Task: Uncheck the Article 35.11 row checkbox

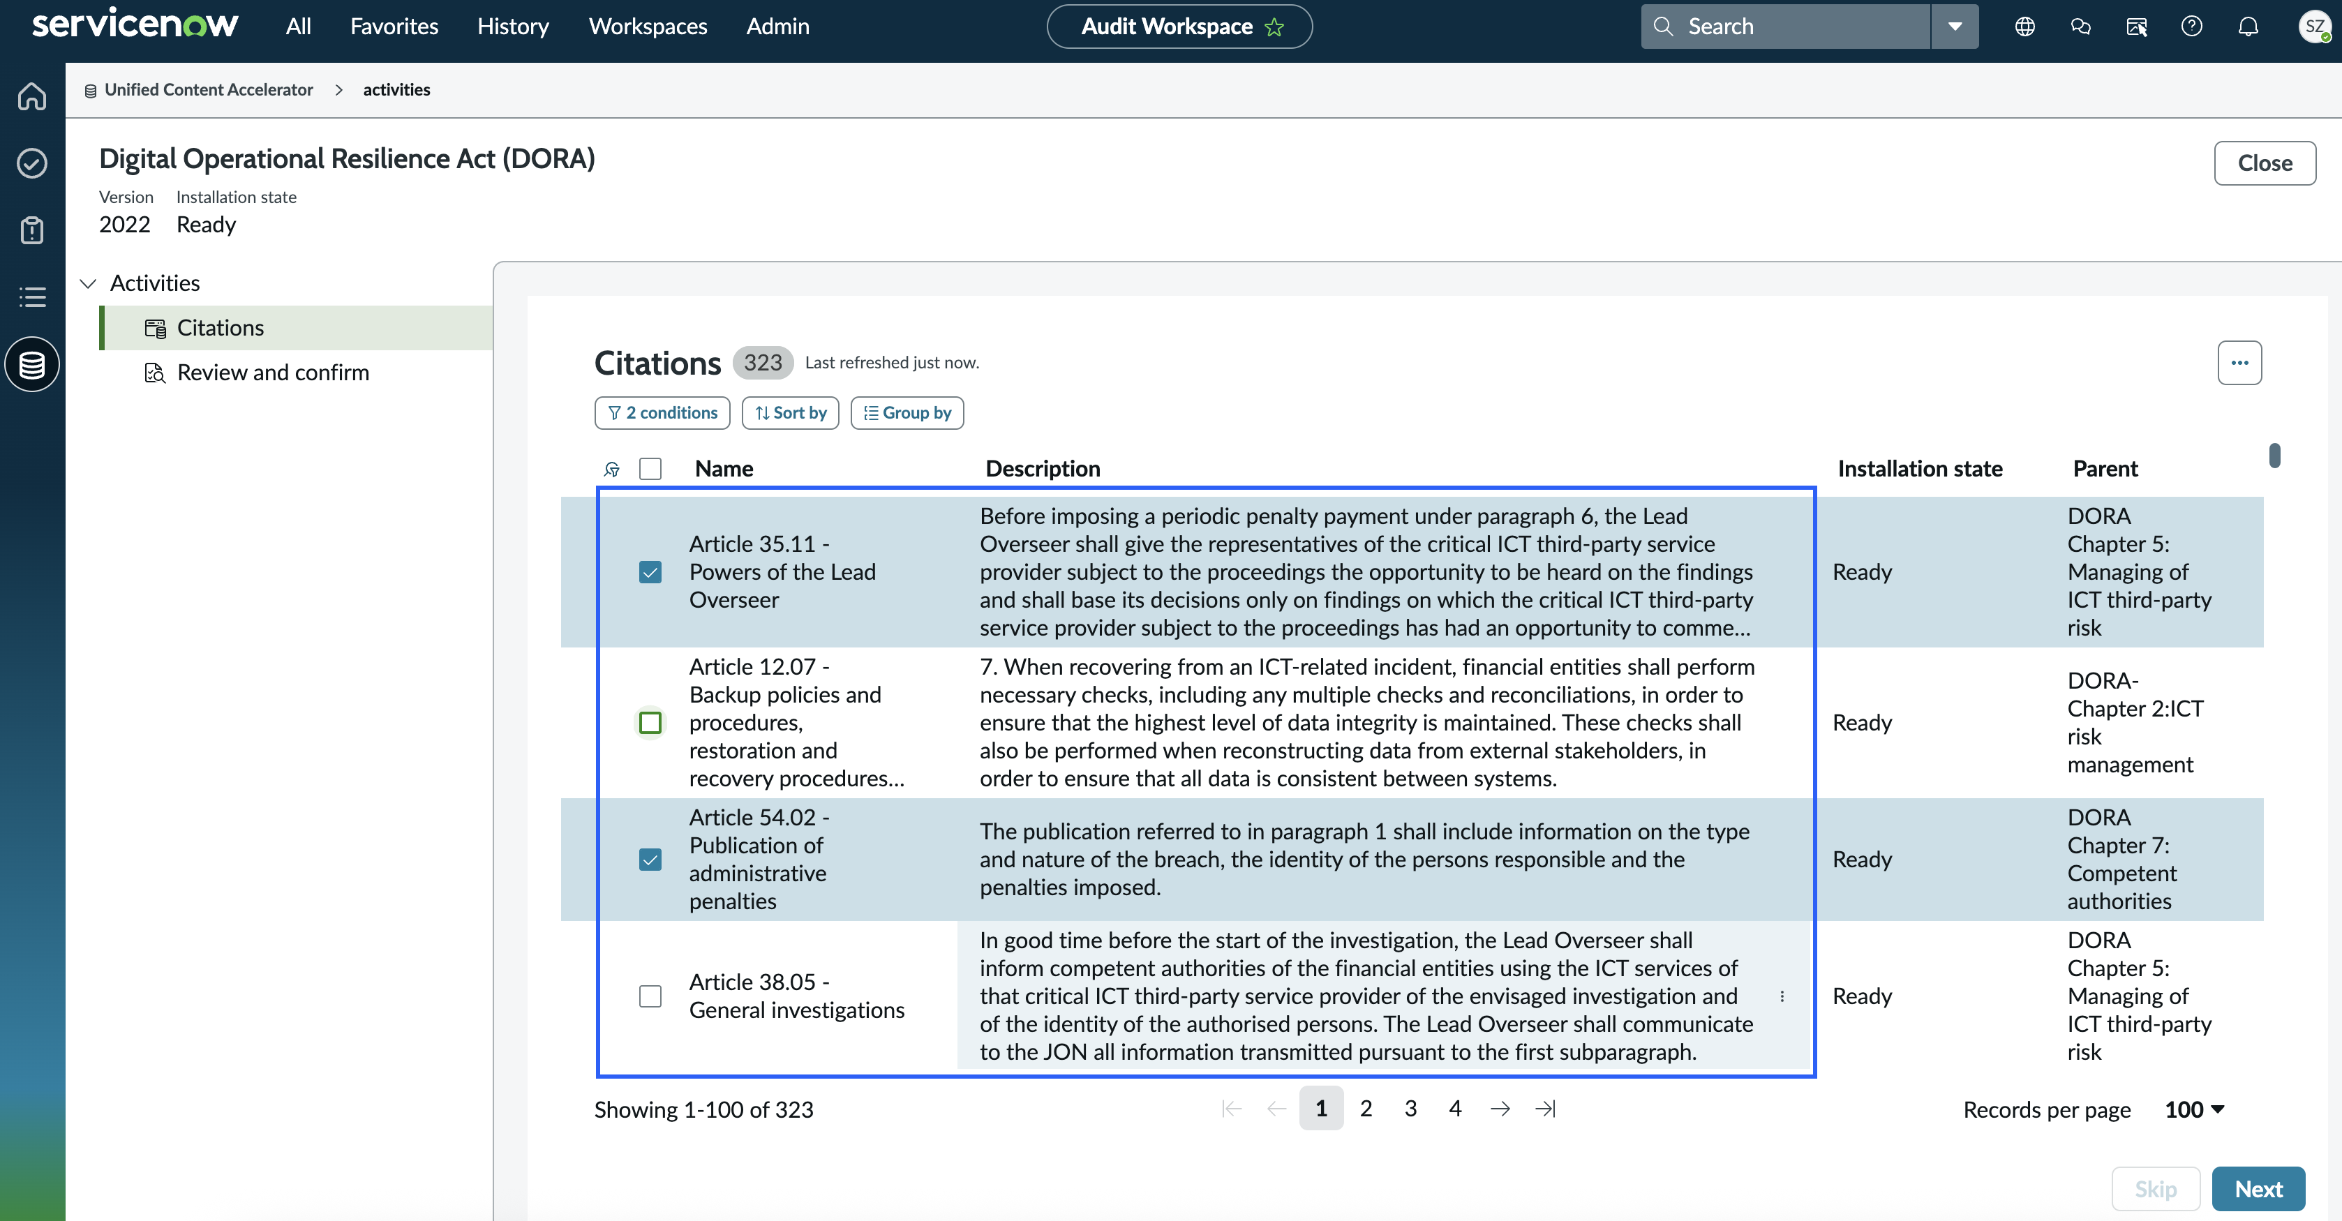Action: coord(650,572)
